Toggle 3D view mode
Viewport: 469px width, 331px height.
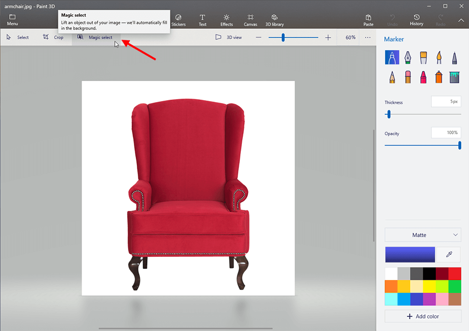click(229, 37)
